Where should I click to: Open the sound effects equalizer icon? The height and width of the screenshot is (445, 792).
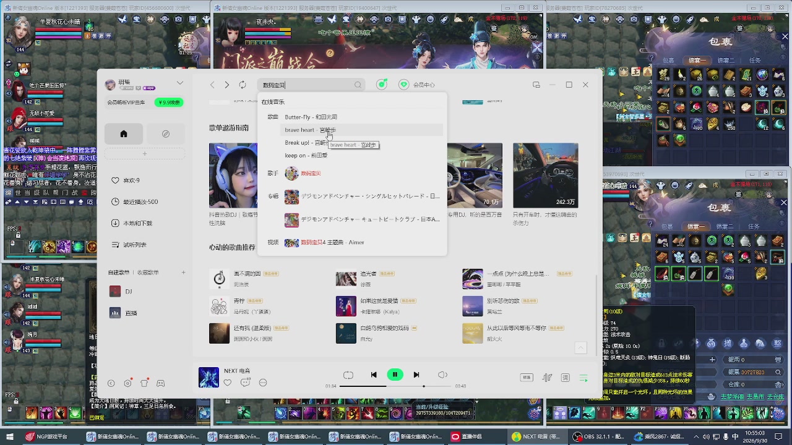(547, 378)
